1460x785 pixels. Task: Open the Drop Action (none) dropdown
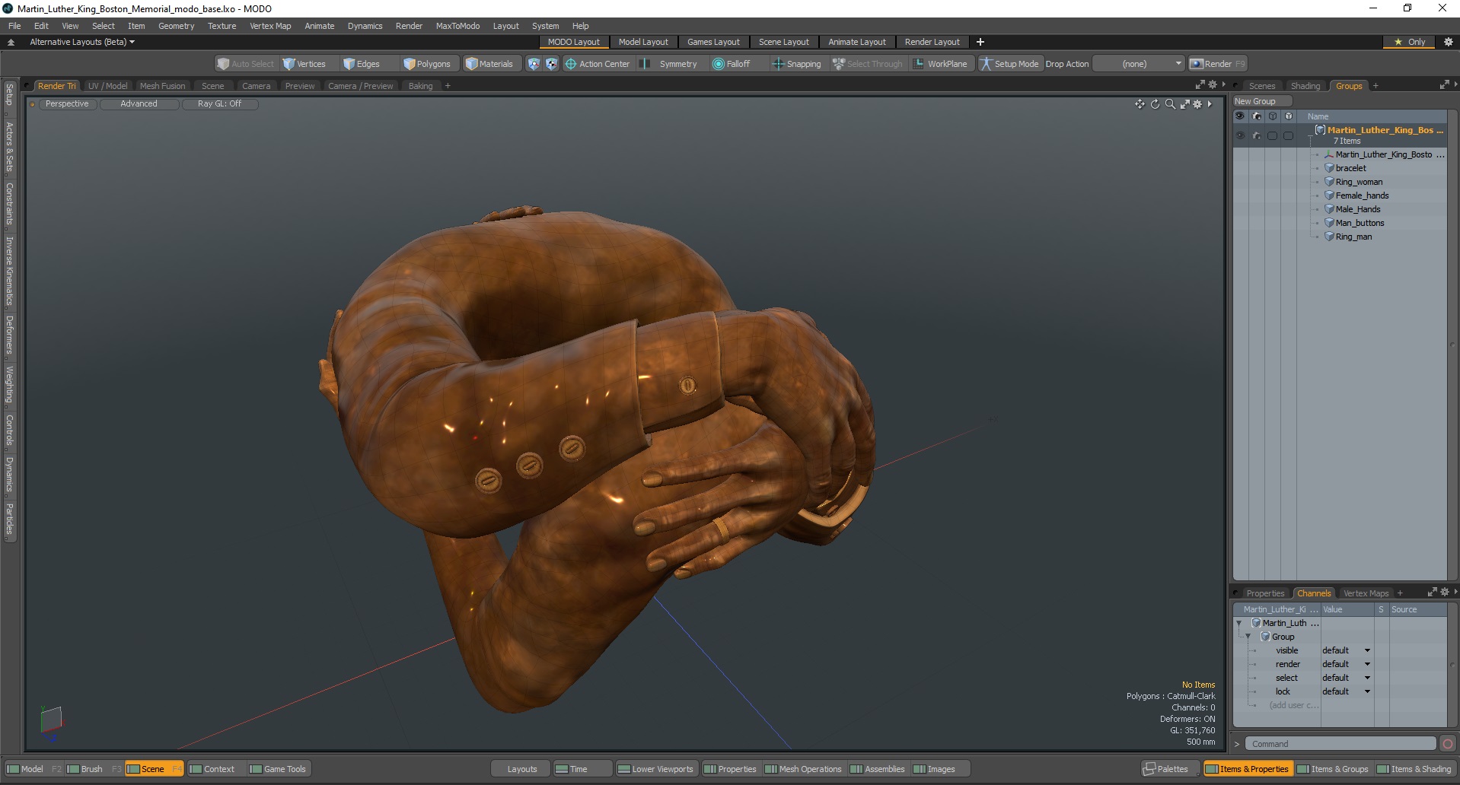click(x=1139, y=64)
